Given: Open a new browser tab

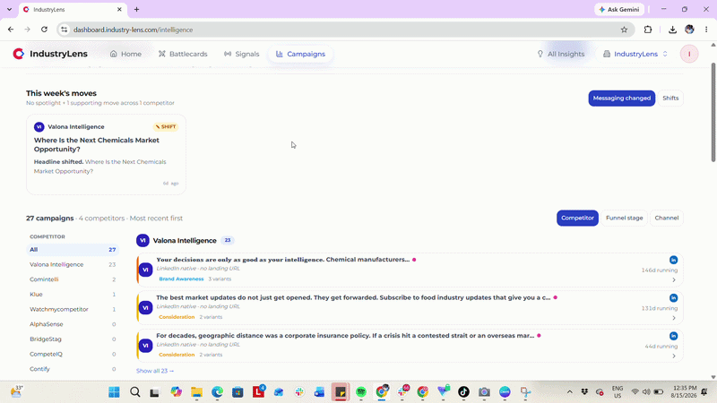Looking at the screenshot, I should click(136, 9).
